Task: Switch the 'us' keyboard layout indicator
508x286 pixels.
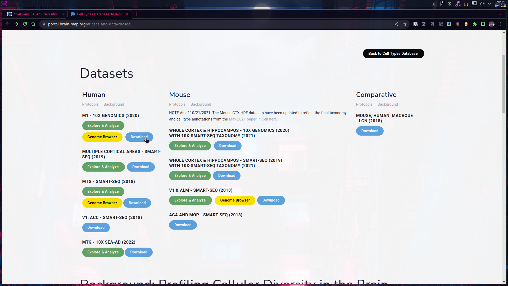Action: click(466, 4)
